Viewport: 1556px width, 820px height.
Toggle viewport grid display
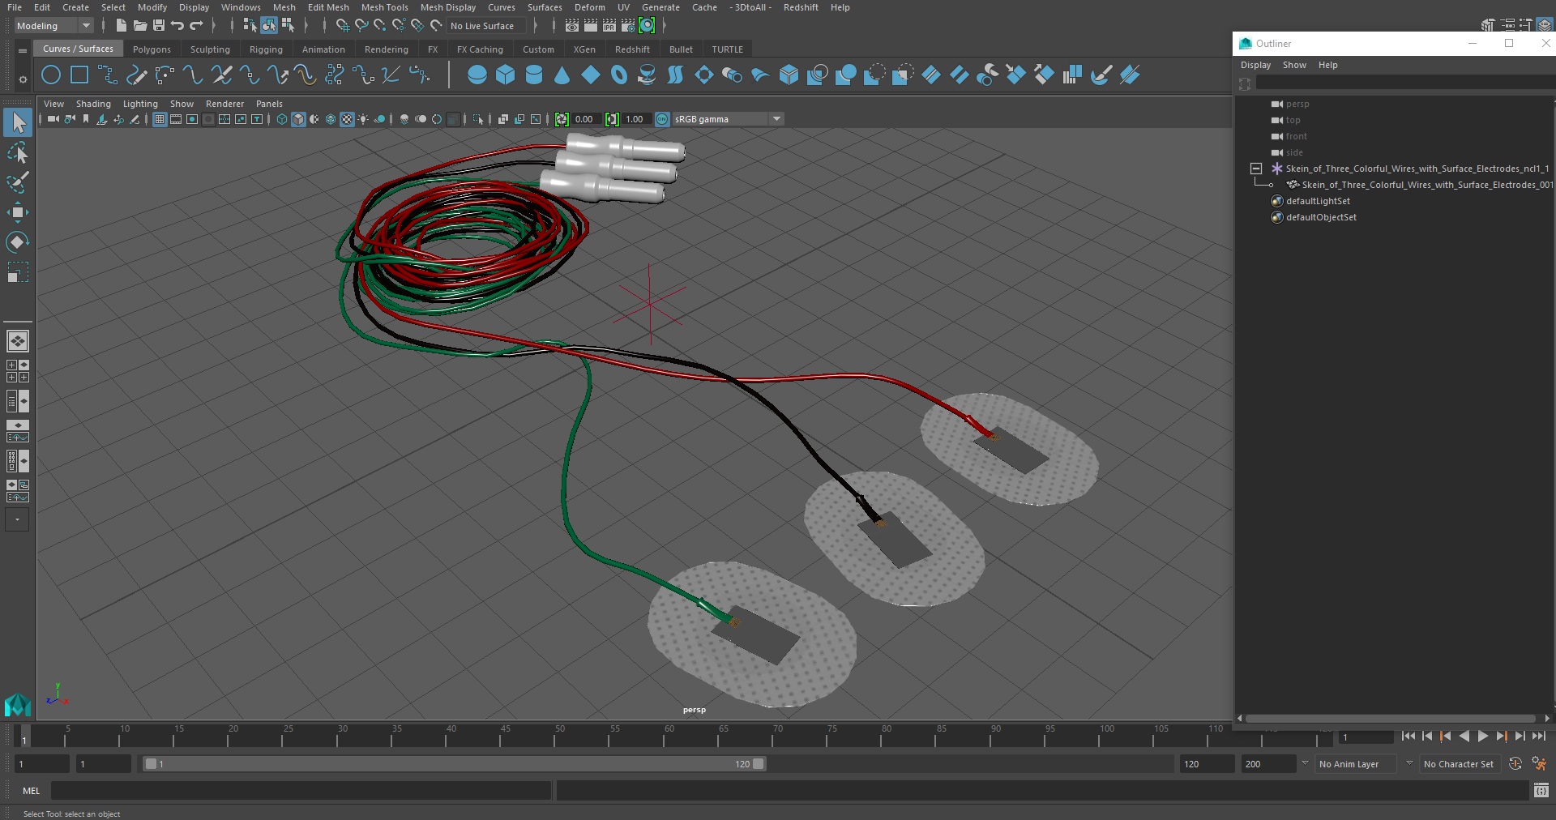click(x=160, y=119)
